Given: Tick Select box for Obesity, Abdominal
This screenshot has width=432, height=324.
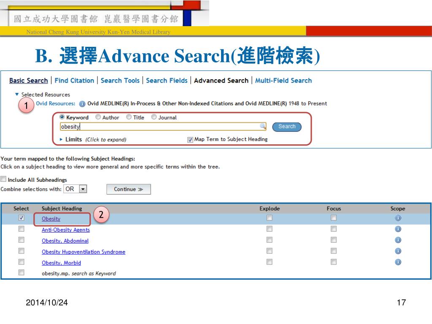Looking at the screenshot, I should [x=21, y=240].
